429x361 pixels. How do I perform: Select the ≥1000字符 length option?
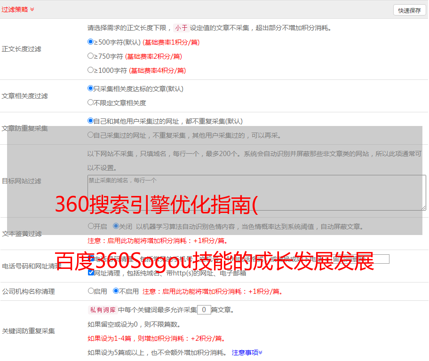(x=90, y=70)
